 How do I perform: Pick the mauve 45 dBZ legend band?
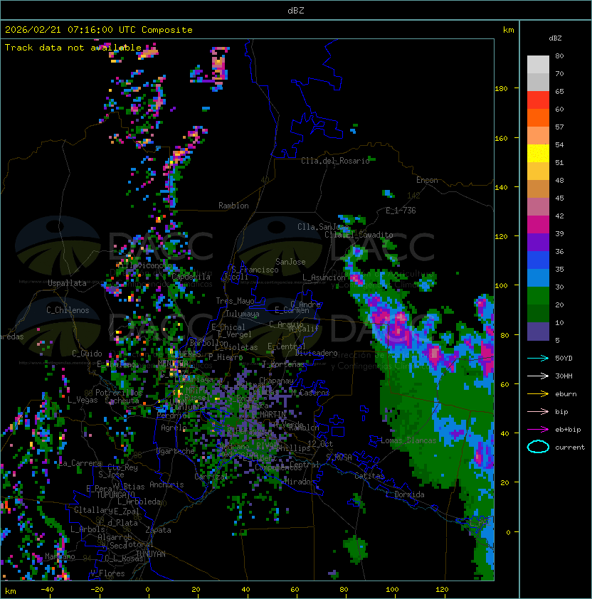[x=538, y=207]
